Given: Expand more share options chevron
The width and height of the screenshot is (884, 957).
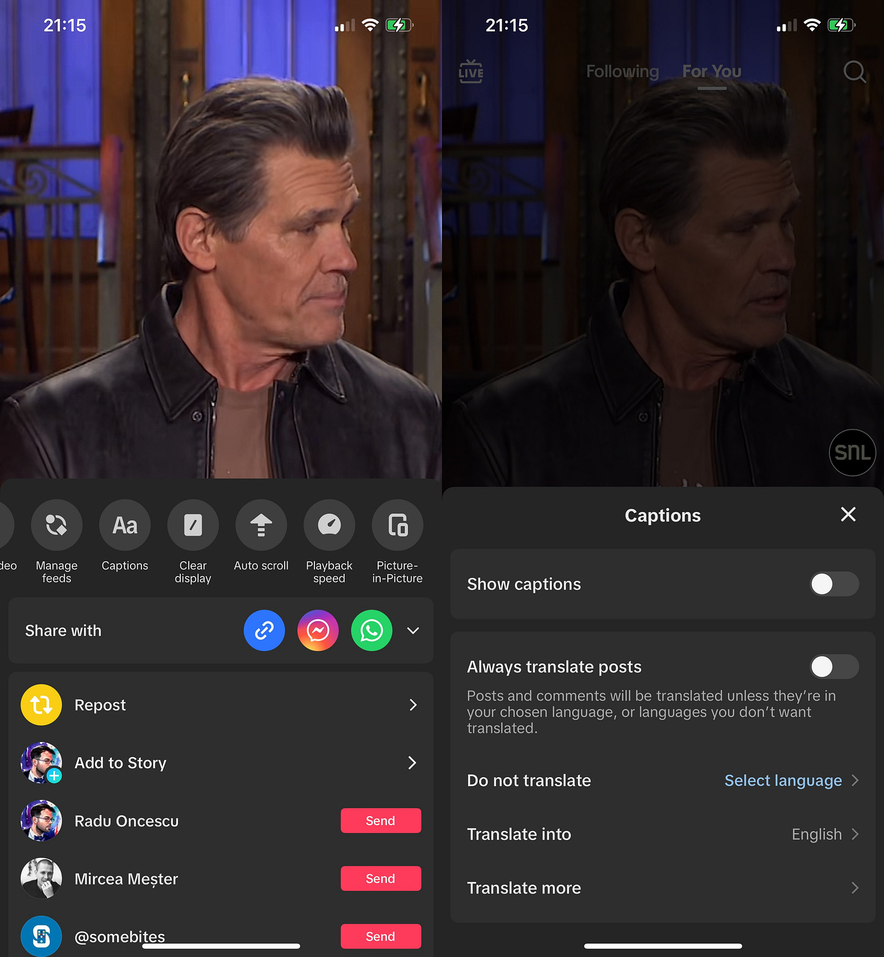Looking at the screenshot, I should click(413, 631).
